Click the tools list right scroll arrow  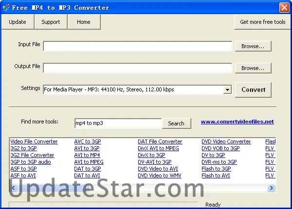272,188
